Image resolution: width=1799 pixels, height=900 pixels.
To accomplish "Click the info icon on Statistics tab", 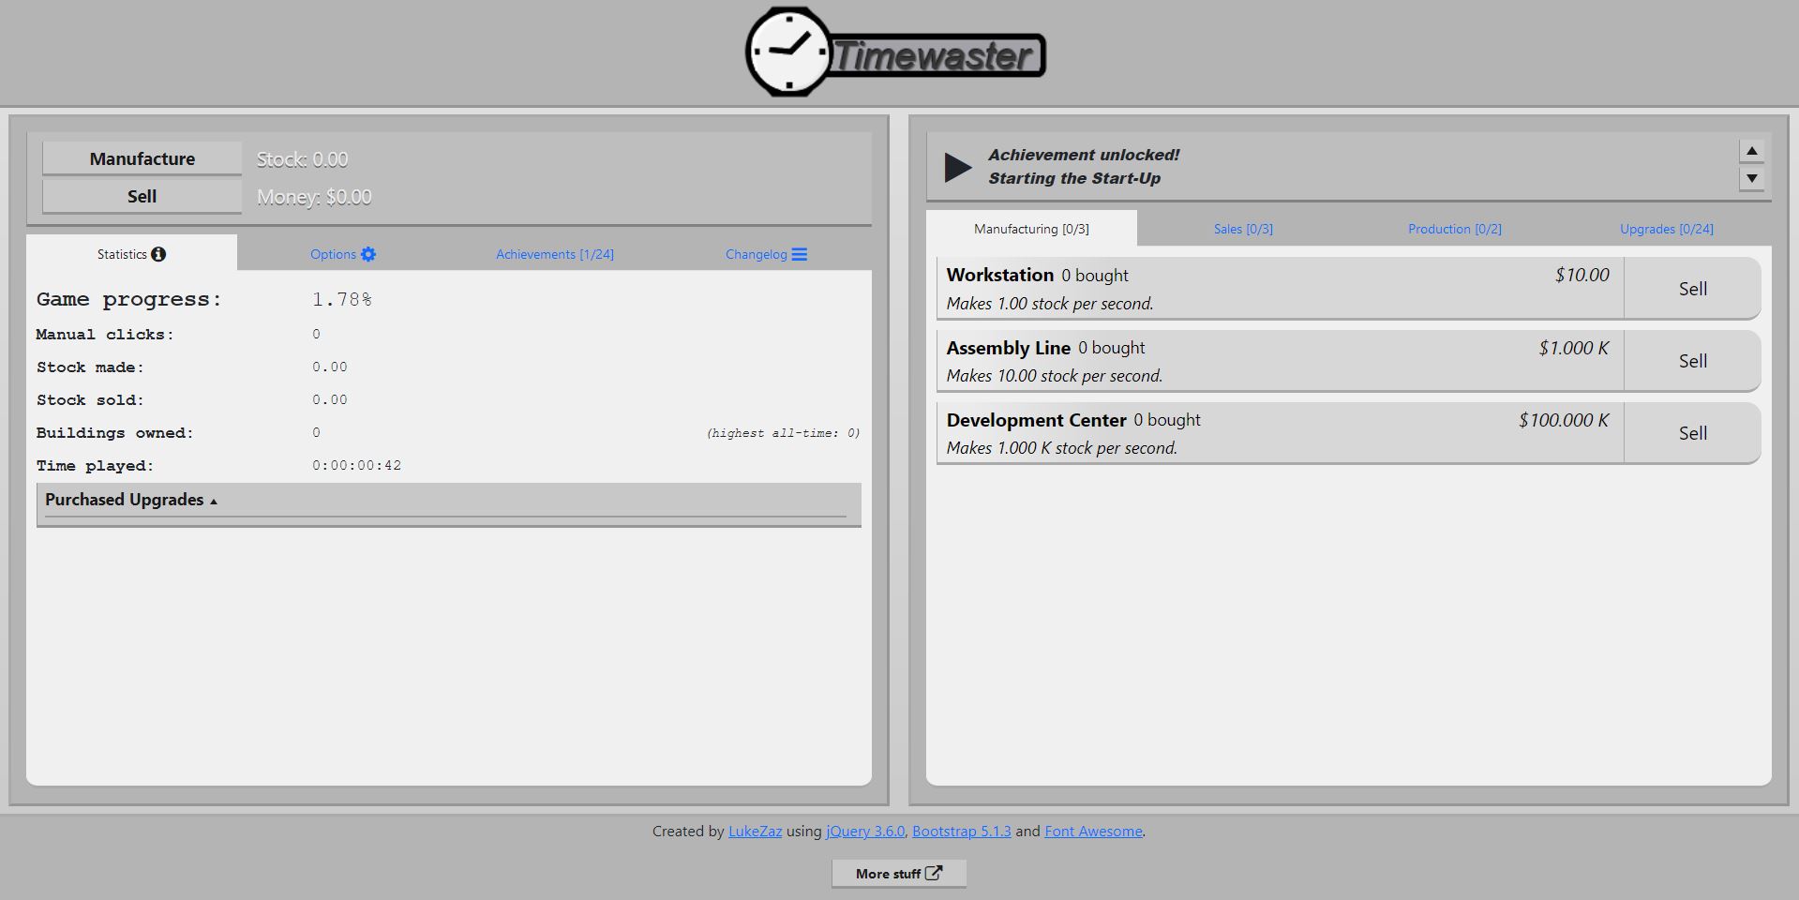I will click(x=158, y=254).
